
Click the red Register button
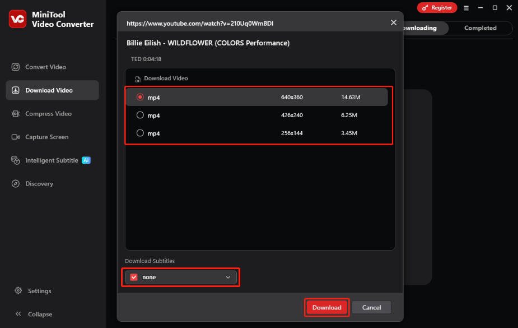[437, 7]
